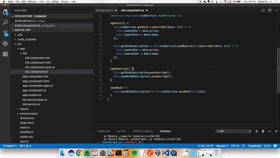Click the Wi-Fi icon in the menu bar

tap(225, 2)
